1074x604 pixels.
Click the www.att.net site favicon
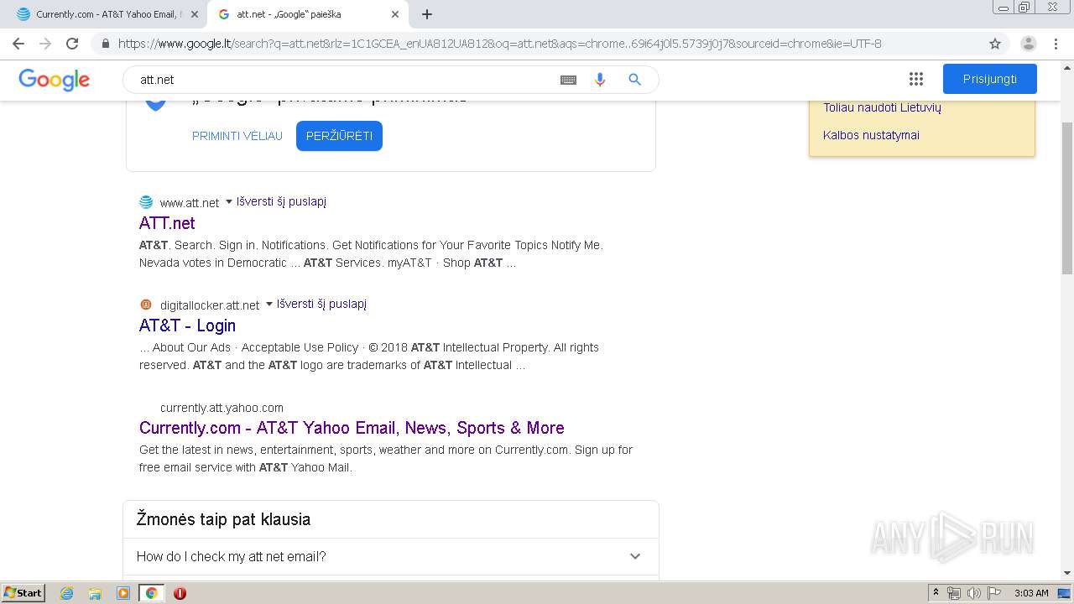pos(146,202)
